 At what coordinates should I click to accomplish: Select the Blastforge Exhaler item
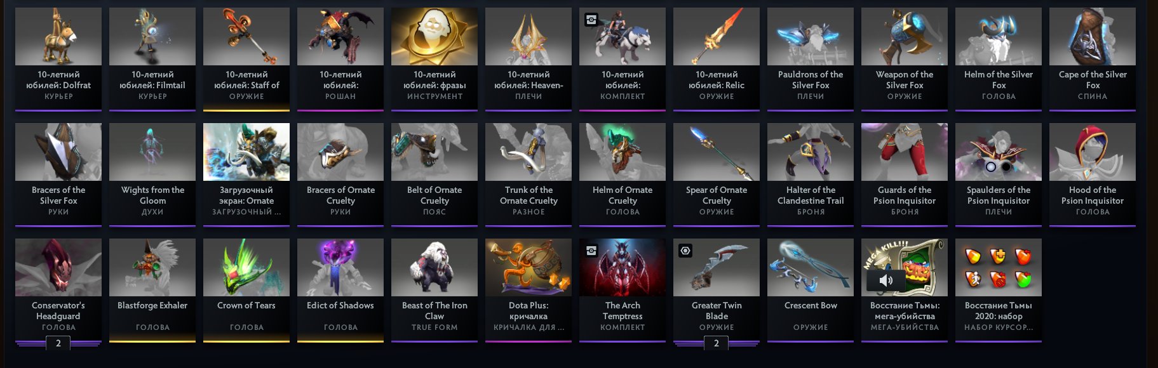pos(152,290)
